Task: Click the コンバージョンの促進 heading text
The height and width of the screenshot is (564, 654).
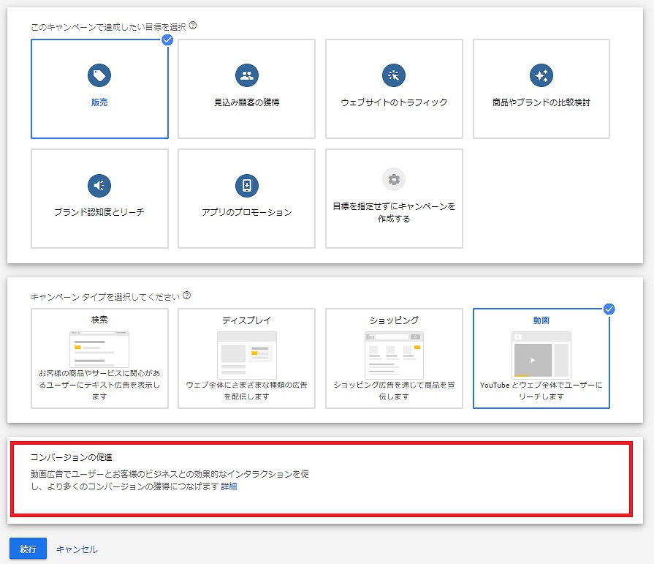Action: pyautogui.click(x=72, y=457)
